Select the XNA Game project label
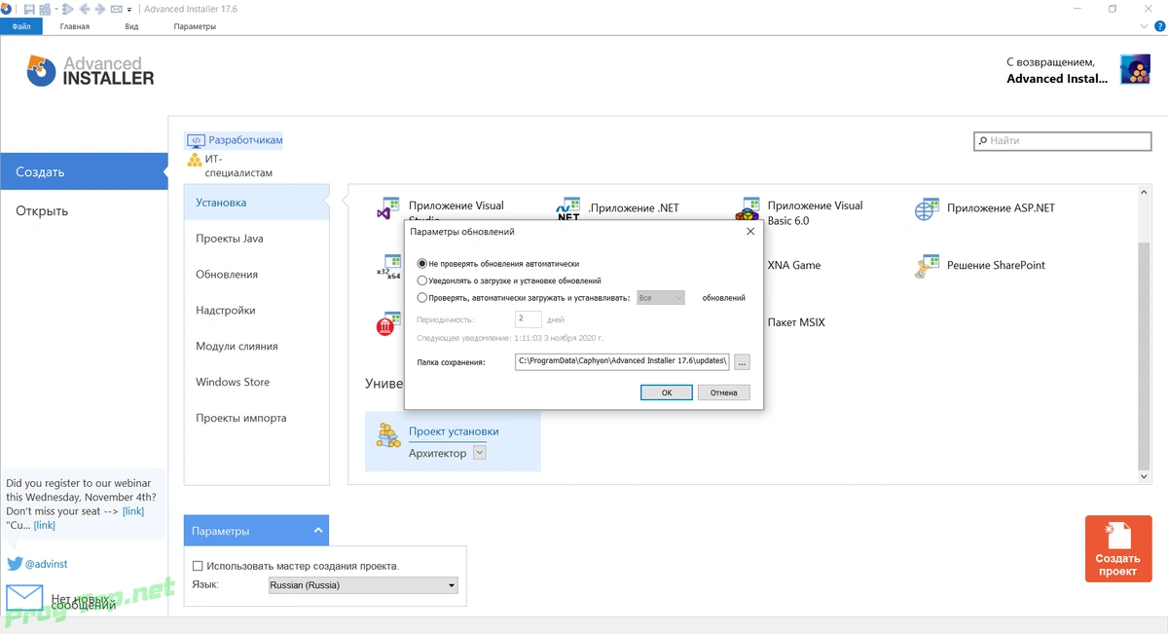The image size is (1168, 634). tap(794, 265)
